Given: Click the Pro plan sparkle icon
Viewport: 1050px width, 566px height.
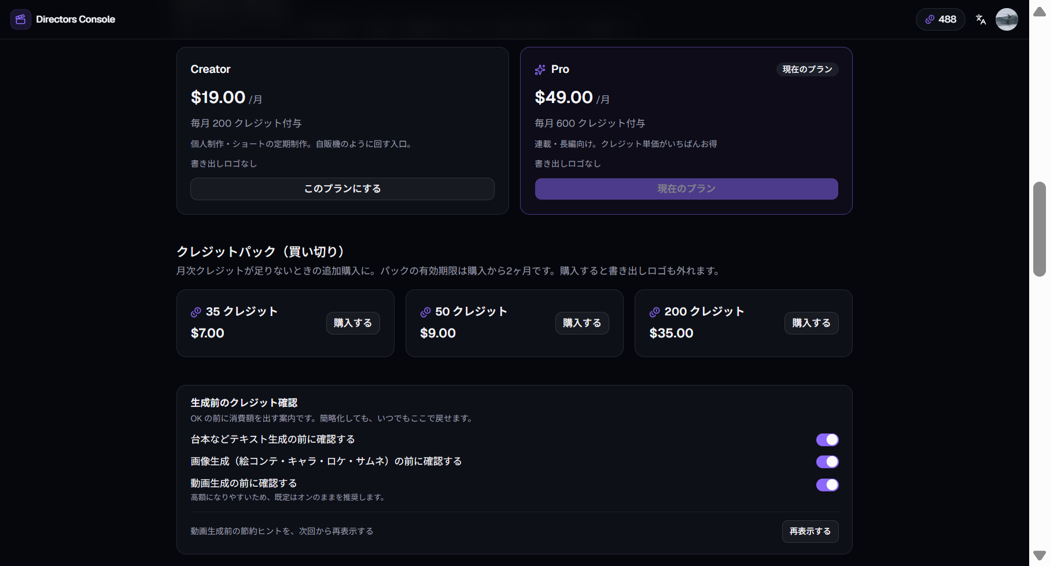Looking at the screenshot, I should click(x=540, y=69).
